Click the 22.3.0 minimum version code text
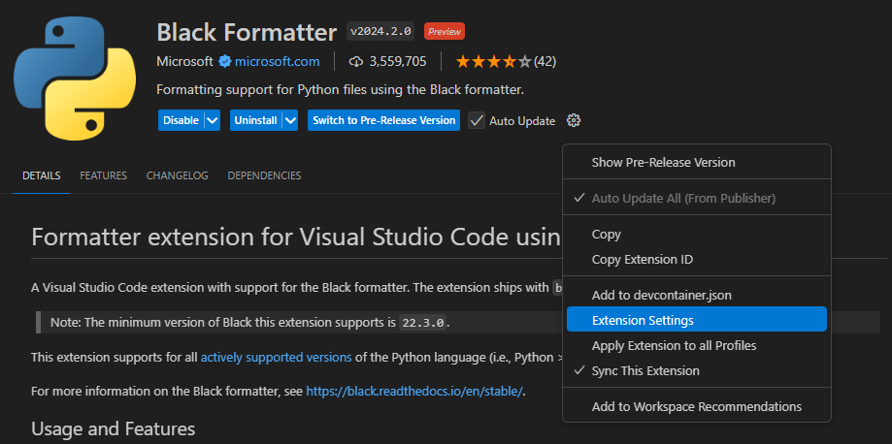Viewport: 892px width, 444px height. click(423, 323)
